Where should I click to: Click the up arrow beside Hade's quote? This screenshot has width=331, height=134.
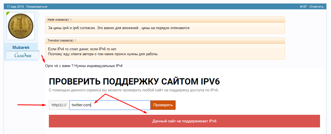(x=71, y=20)
